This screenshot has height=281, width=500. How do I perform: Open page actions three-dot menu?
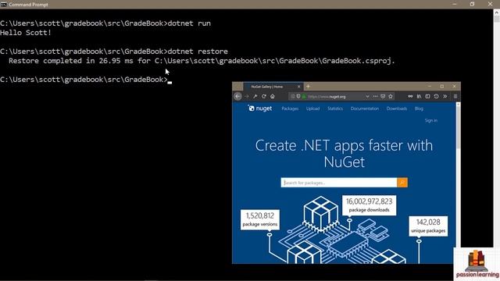click(375, 96)
